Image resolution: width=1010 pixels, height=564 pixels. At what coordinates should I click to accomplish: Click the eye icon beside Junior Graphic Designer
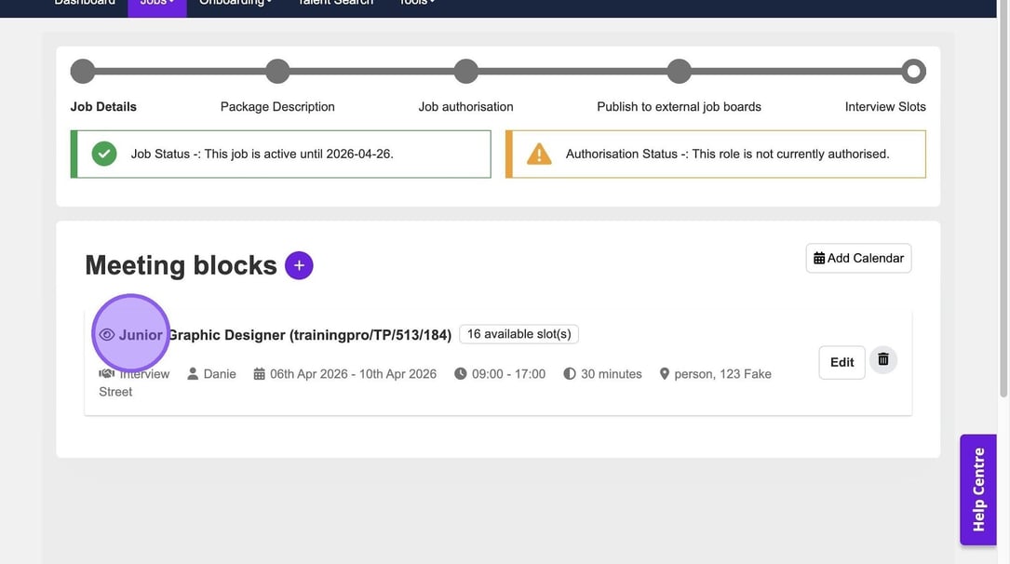pyautogui.click(x=107, y=335)
